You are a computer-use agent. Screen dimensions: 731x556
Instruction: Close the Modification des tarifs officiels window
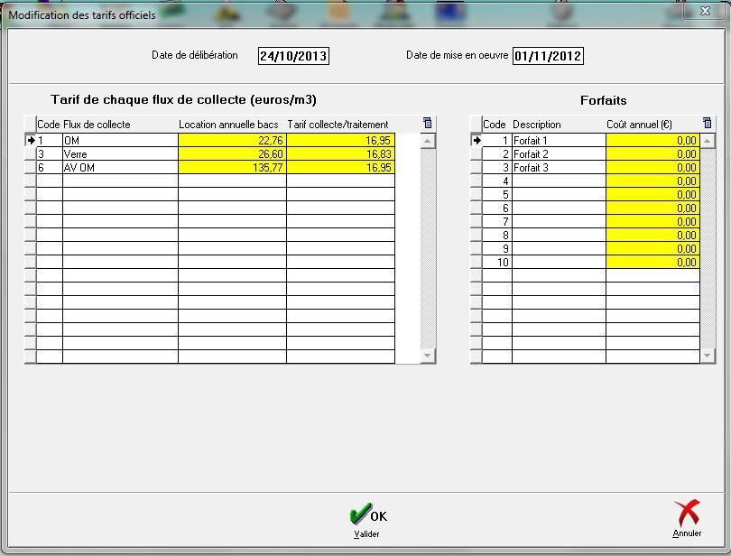click(704, 13)
